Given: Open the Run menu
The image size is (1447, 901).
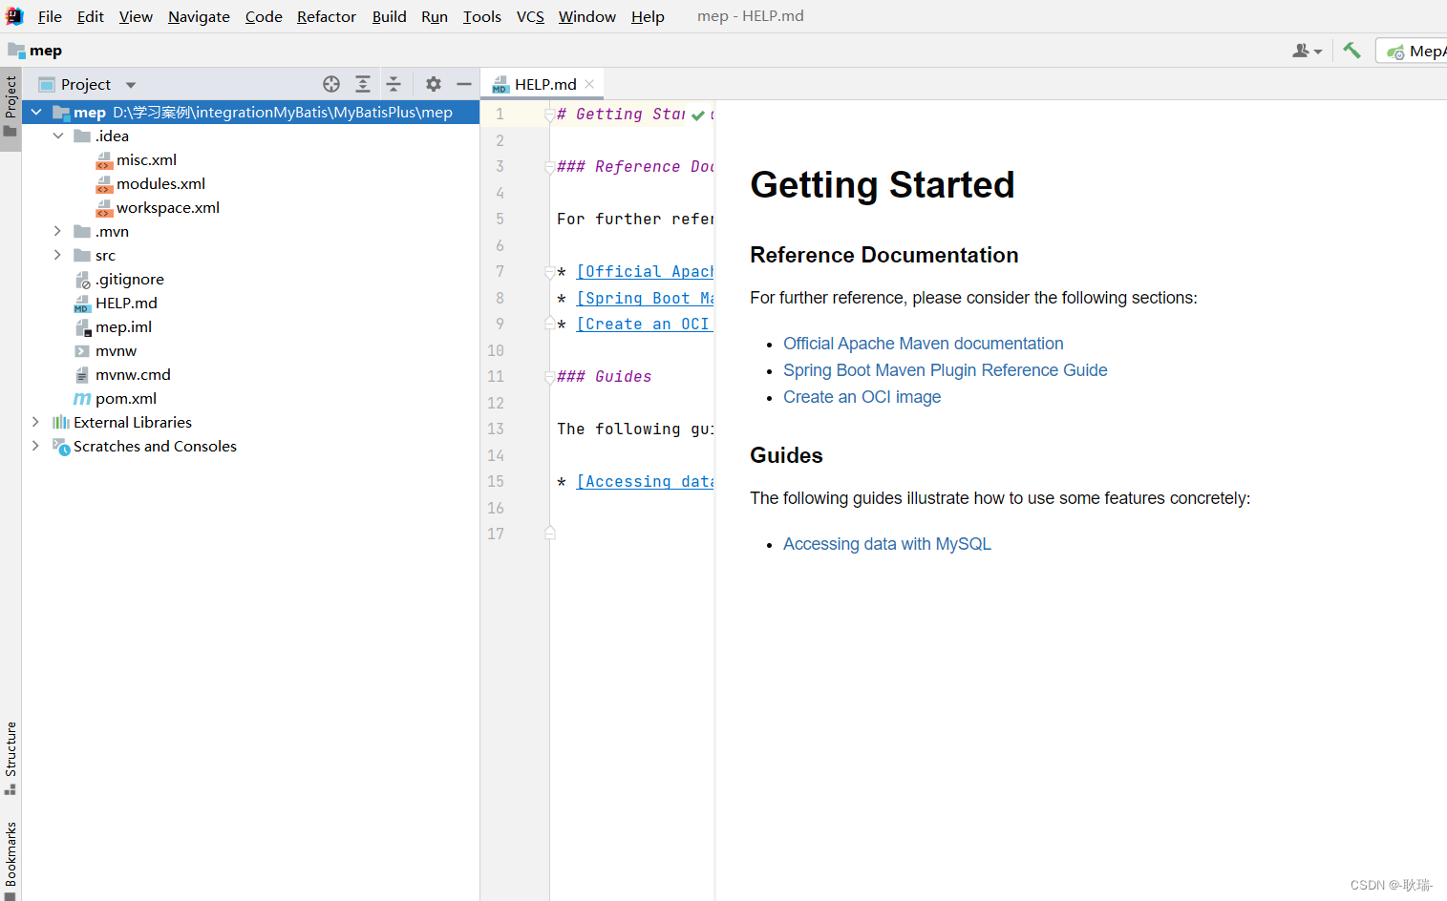Looking at the screenshot, I should (x=435, y=16).
